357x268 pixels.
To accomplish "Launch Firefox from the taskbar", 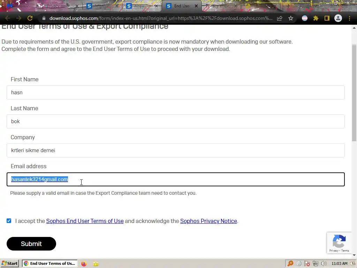I will (84, 264).
